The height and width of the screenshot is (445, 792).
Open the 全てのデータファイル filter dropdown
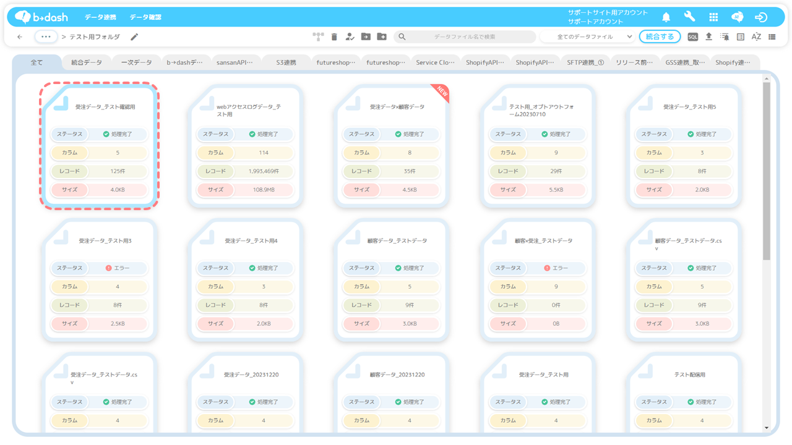pyautogui.click(x=588, y=37)
